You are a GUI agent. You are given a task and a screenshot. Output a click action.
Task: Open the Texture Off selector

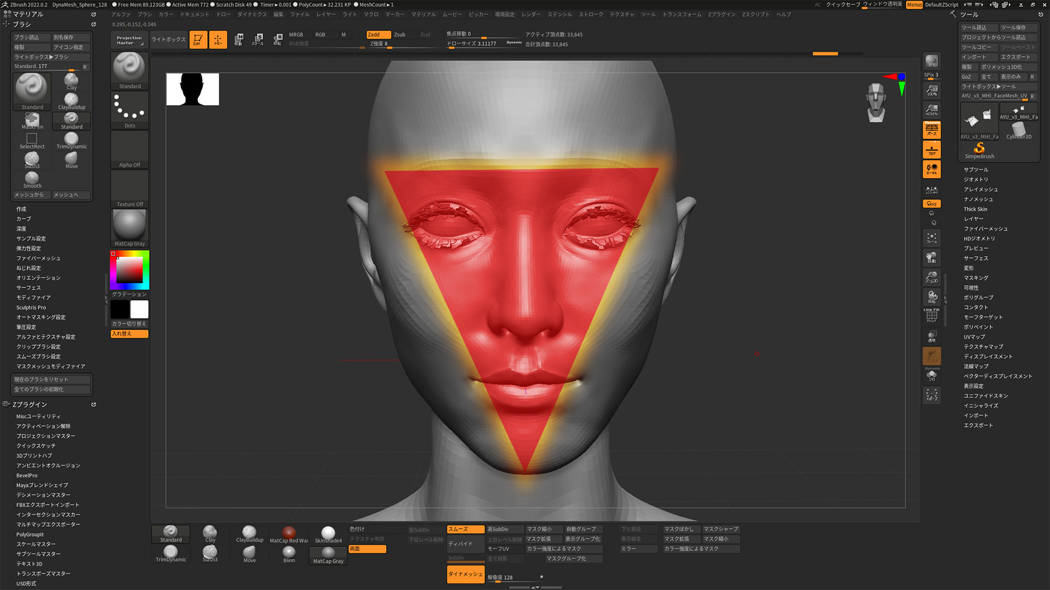coord(130,188)
